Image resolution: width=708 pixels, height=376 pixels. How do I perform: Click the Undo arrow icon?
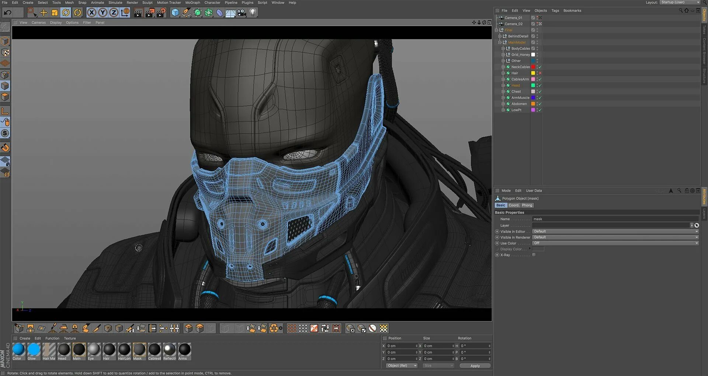[x=7, y=13]
